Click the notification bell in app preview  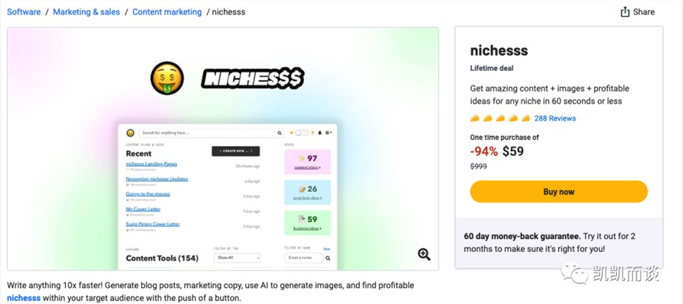[320, 133]
